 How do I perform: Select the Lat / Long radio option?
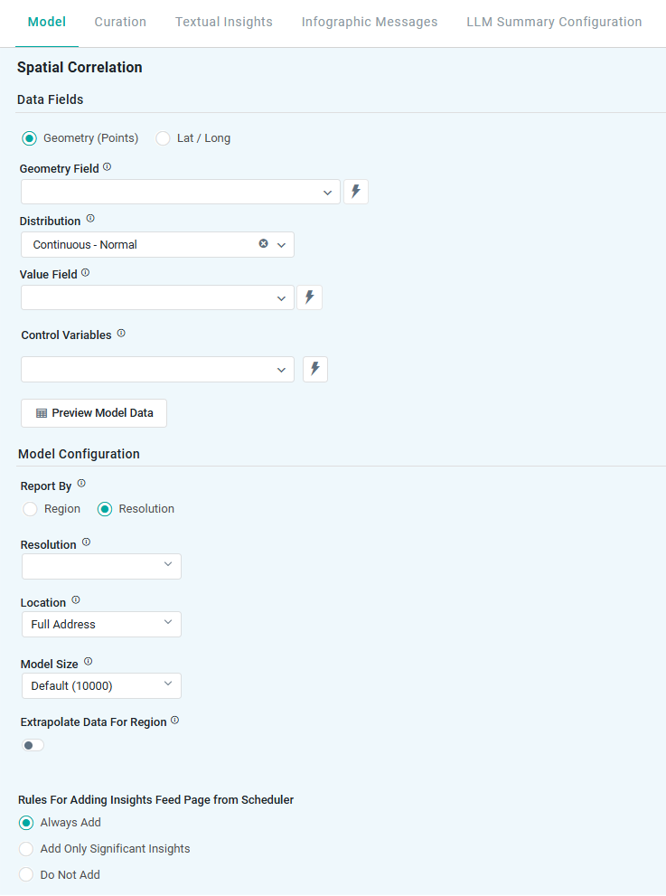(x=164, y=138)
